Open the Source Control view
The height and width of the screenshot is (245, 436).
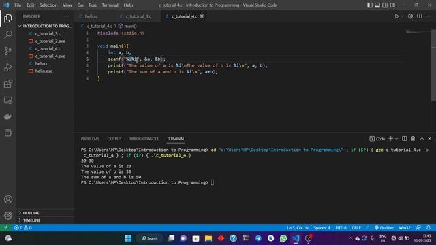point(8,51)
